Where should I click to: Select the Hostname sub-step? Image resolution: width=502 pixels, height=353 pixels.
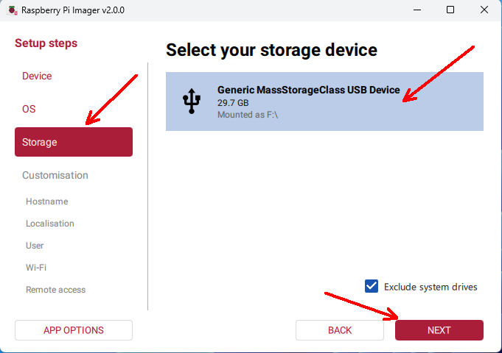point(46,202)
